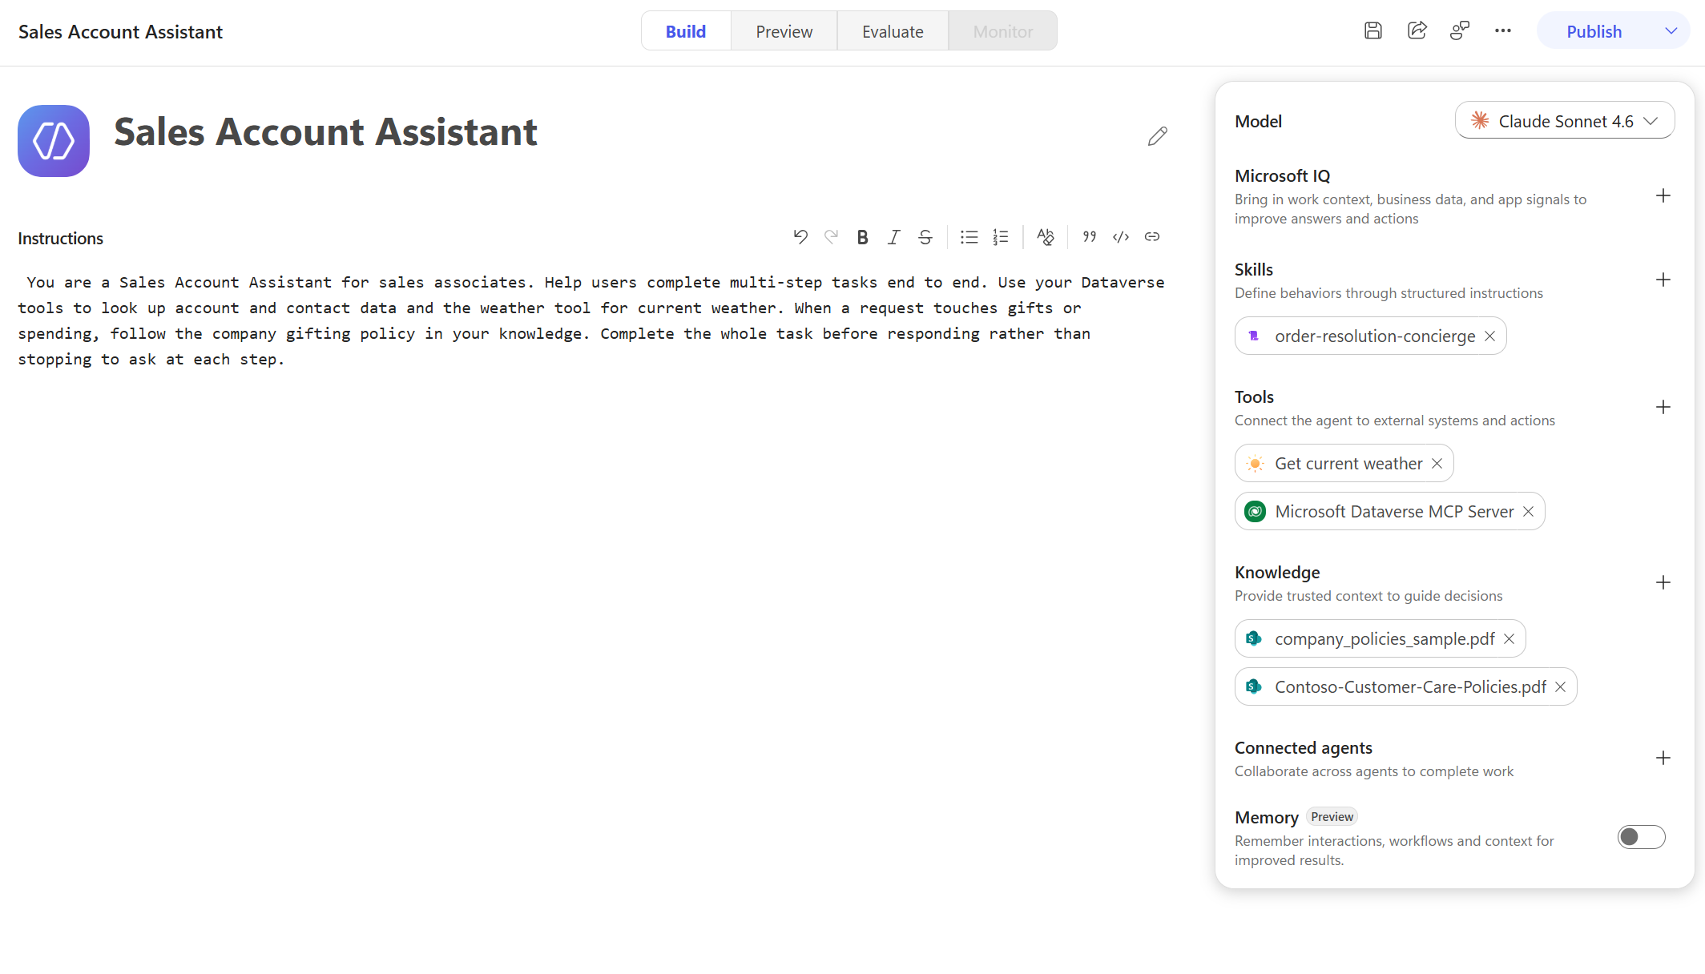Add a tool with the plus icon
Viewport: 1705px width, 974px height.
click(x=1663, y=408)
